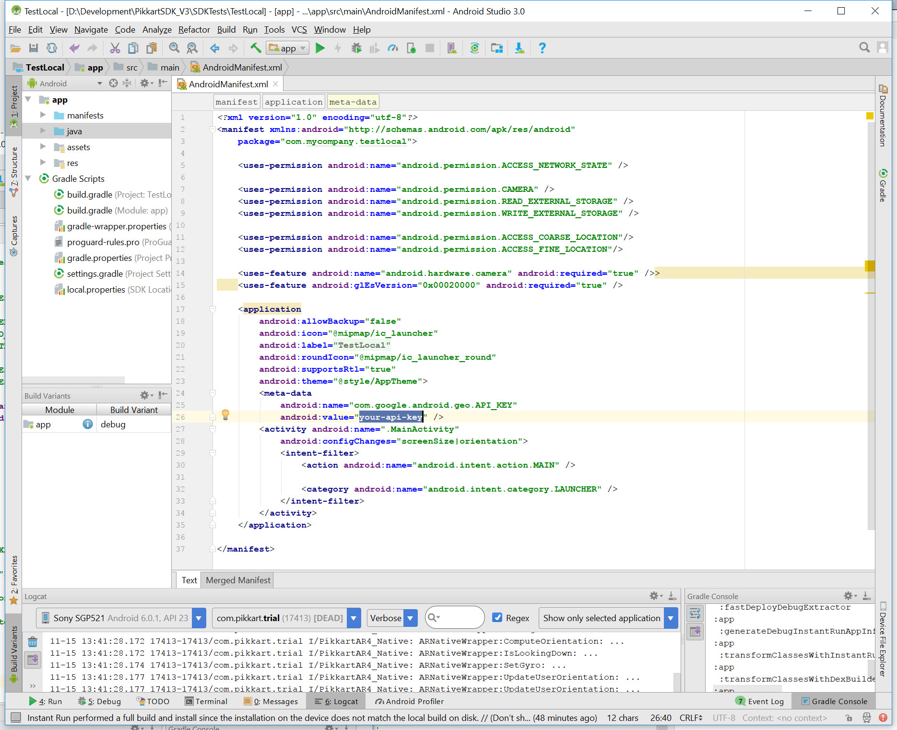Screen dimensions: 897x730
Task: Select the AndroidManifest.xml editor tab
Action: coord(228,84)
